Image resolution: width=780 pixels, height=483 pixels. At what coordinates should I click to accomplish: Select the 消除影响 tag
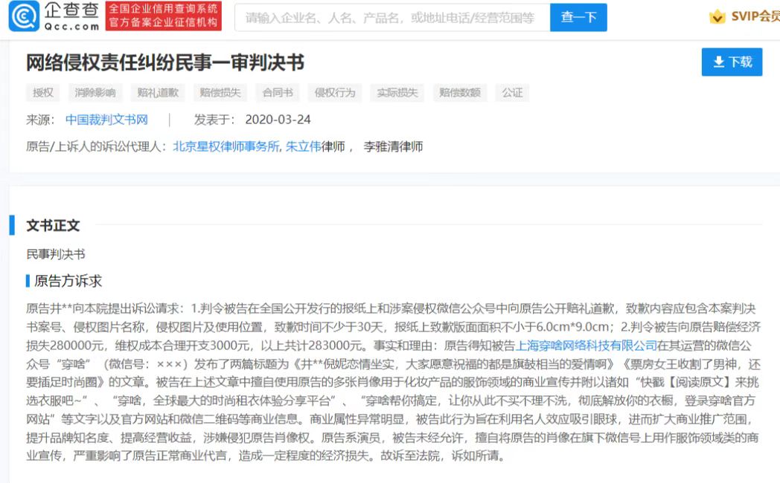pos(95,92)
